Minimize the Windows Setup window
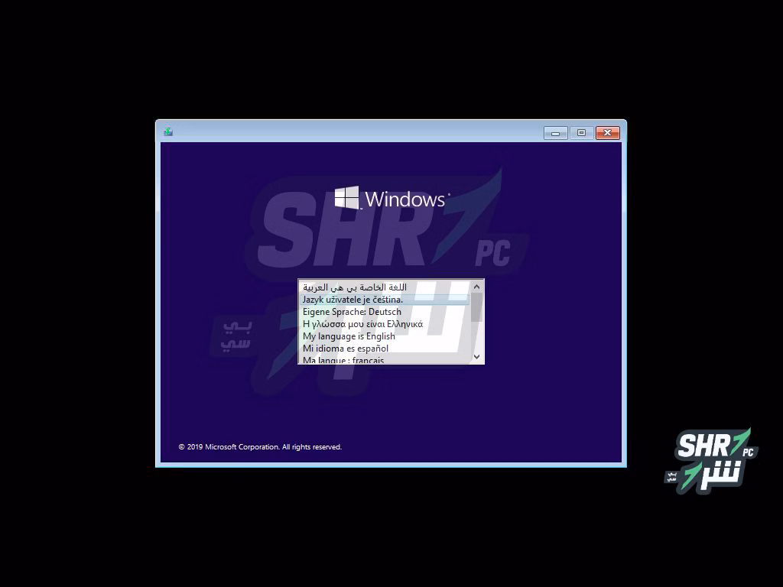Viewport: 783px width, 587px height. [x=556, y=133]
